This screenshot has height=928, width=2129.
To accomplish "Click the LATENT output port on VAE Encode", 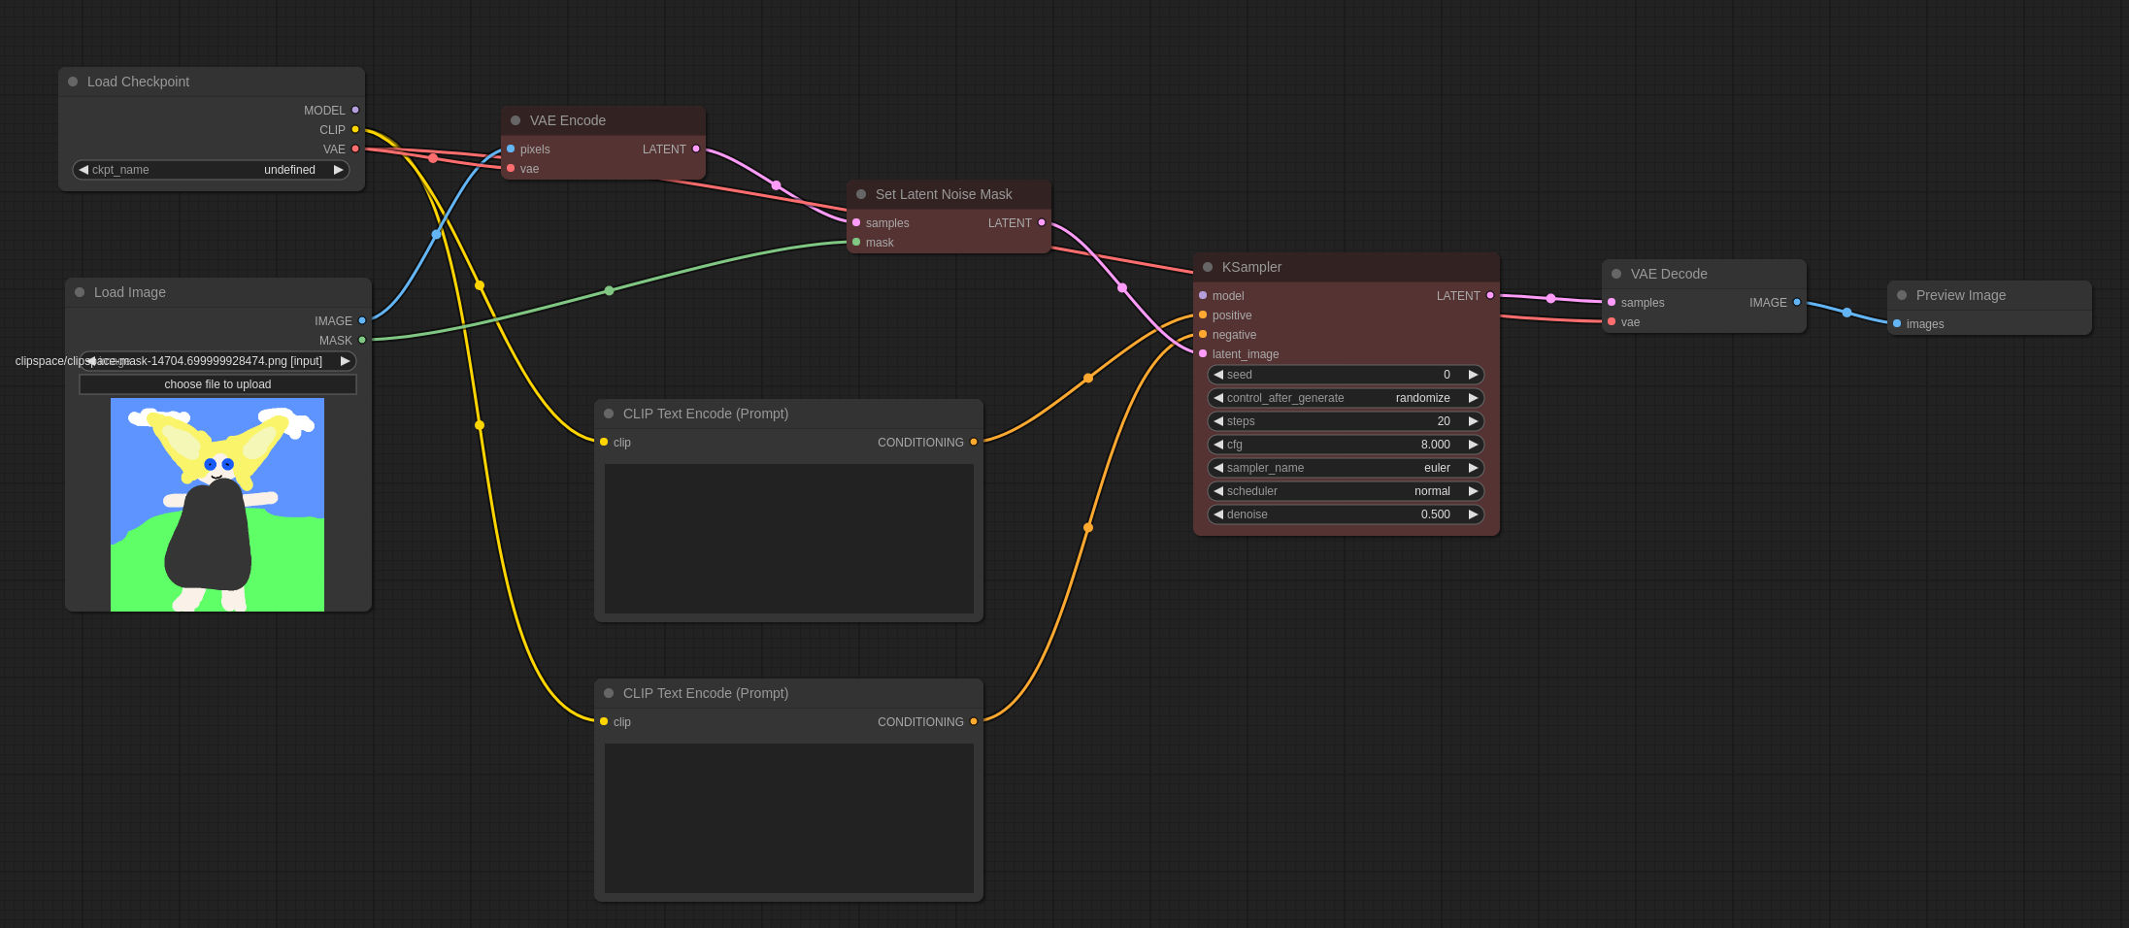I will coord(695,149).
